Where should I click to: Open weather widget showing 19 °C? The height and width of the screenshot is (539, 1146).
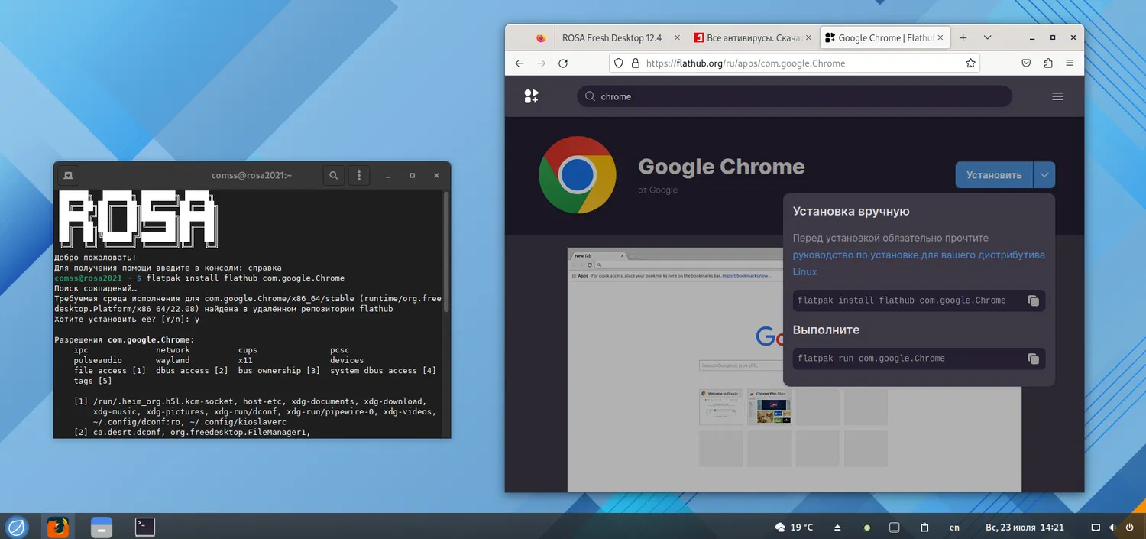[795, 528]
